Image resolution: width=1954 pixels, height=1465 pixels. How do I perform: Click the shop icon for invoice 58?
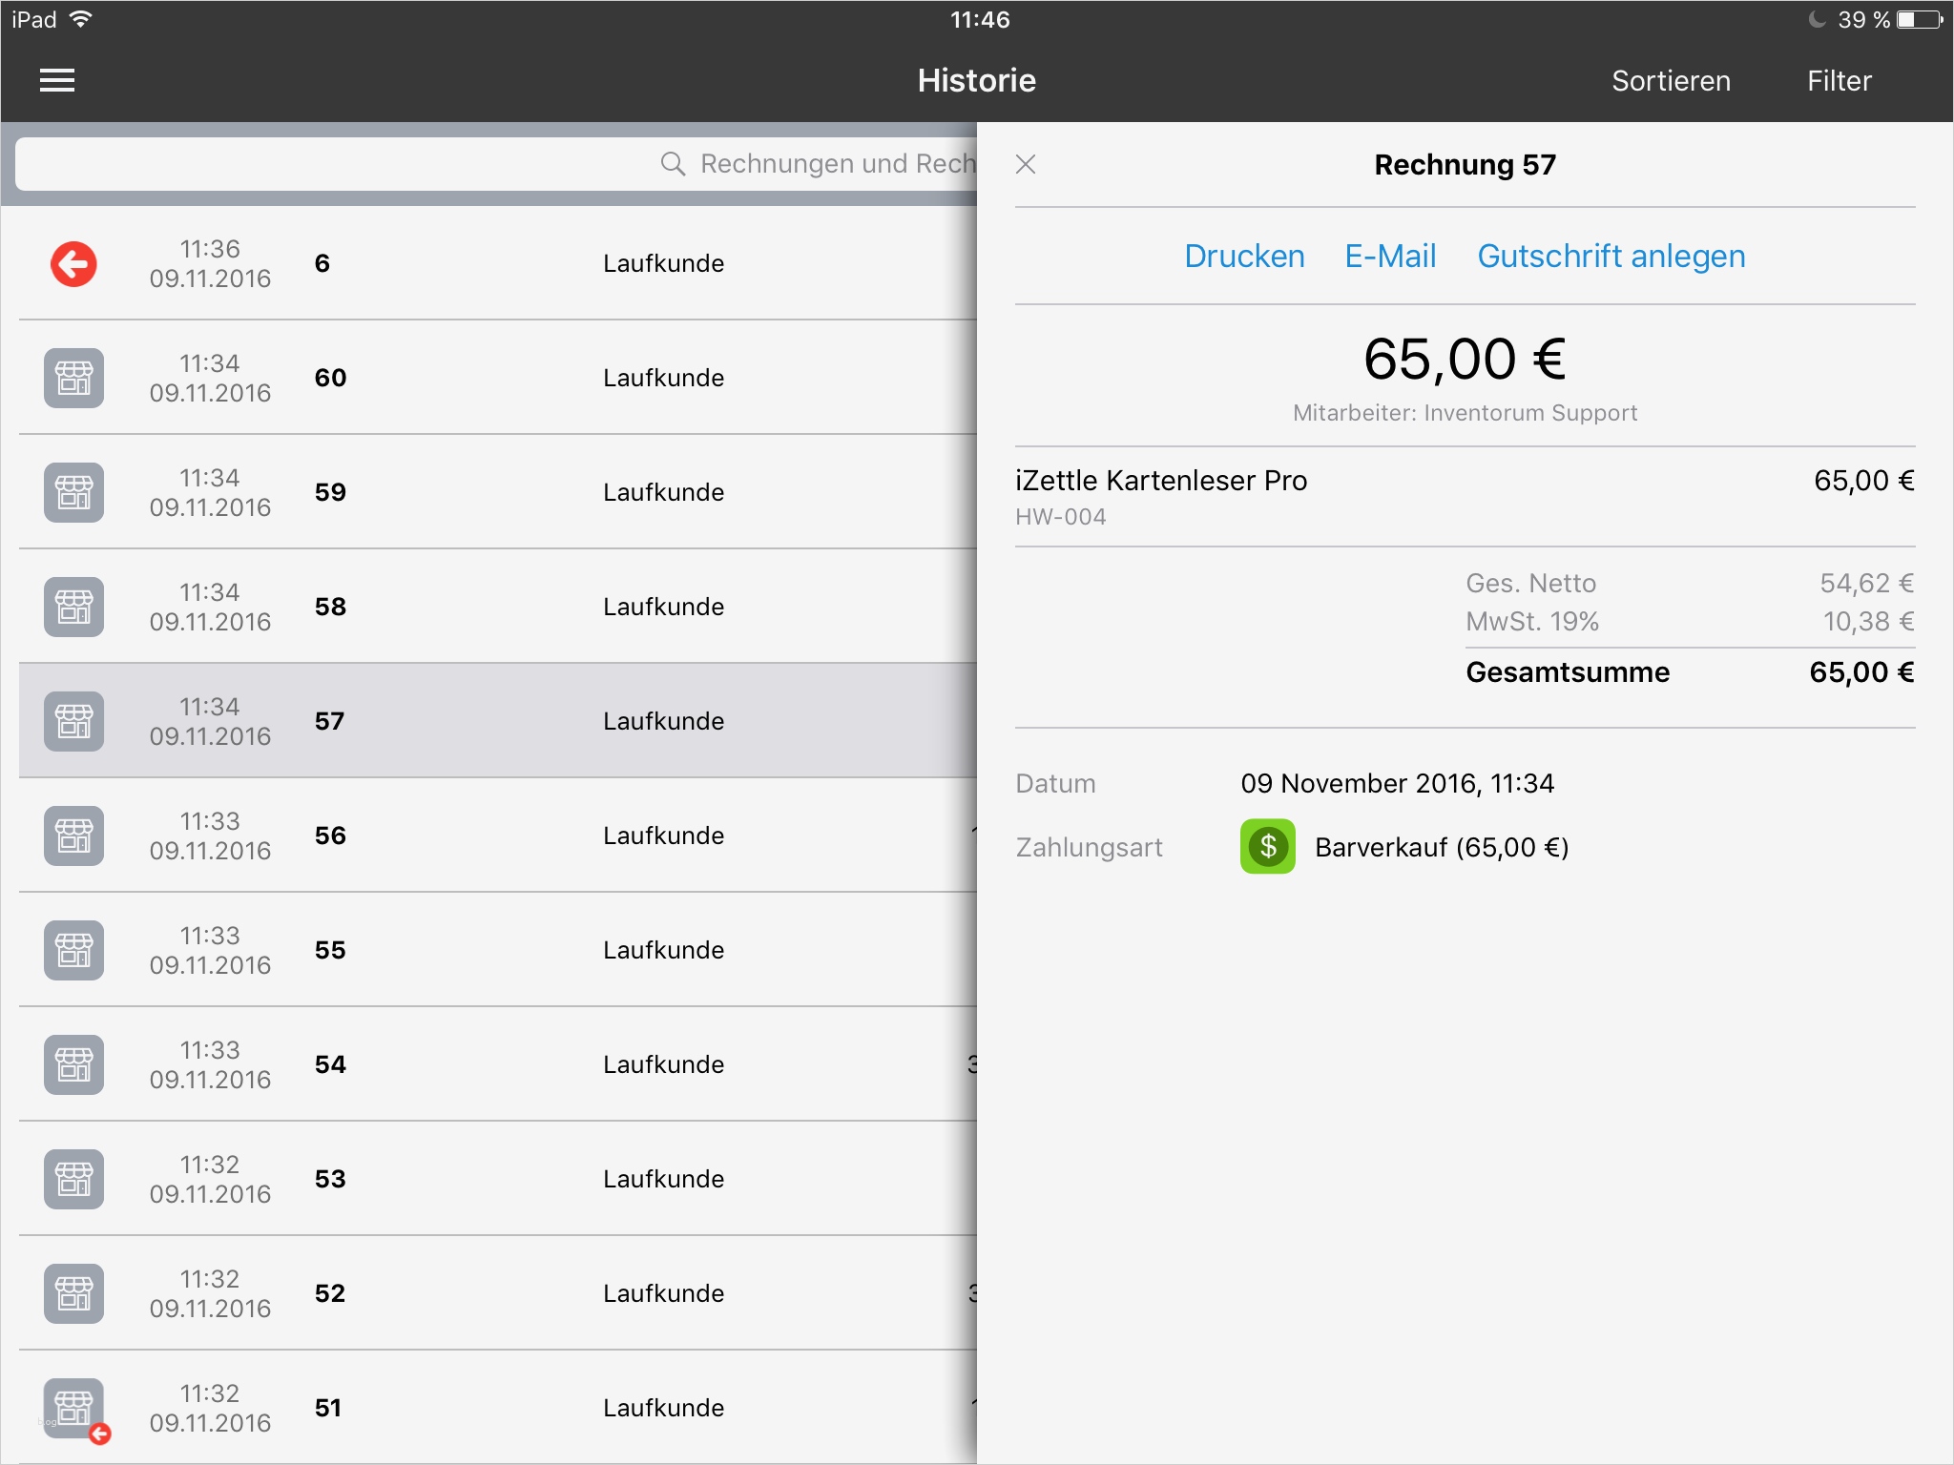[x=73, y=607]
